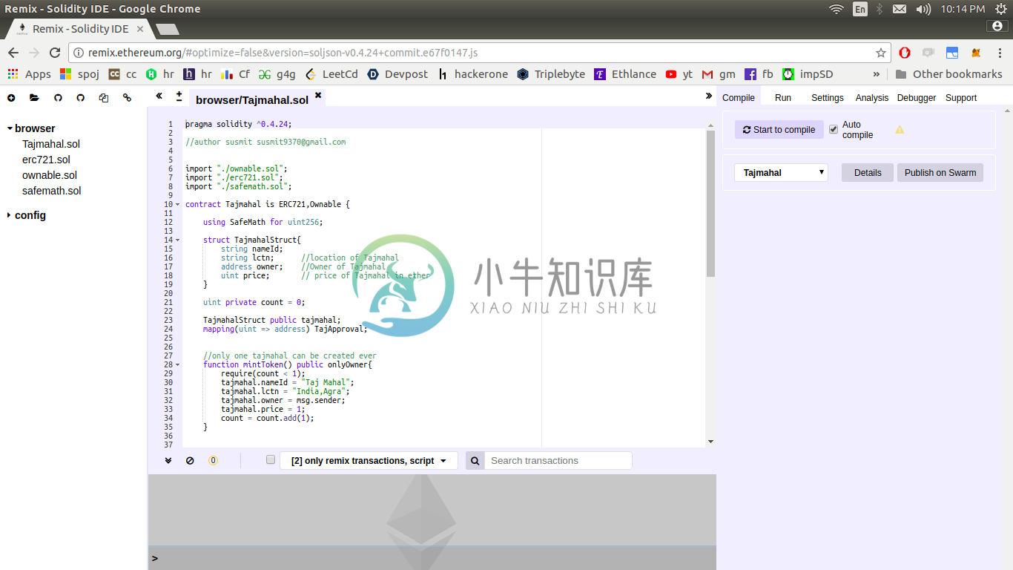Collapse the terminal with the double chevron

tap(168, 460)
